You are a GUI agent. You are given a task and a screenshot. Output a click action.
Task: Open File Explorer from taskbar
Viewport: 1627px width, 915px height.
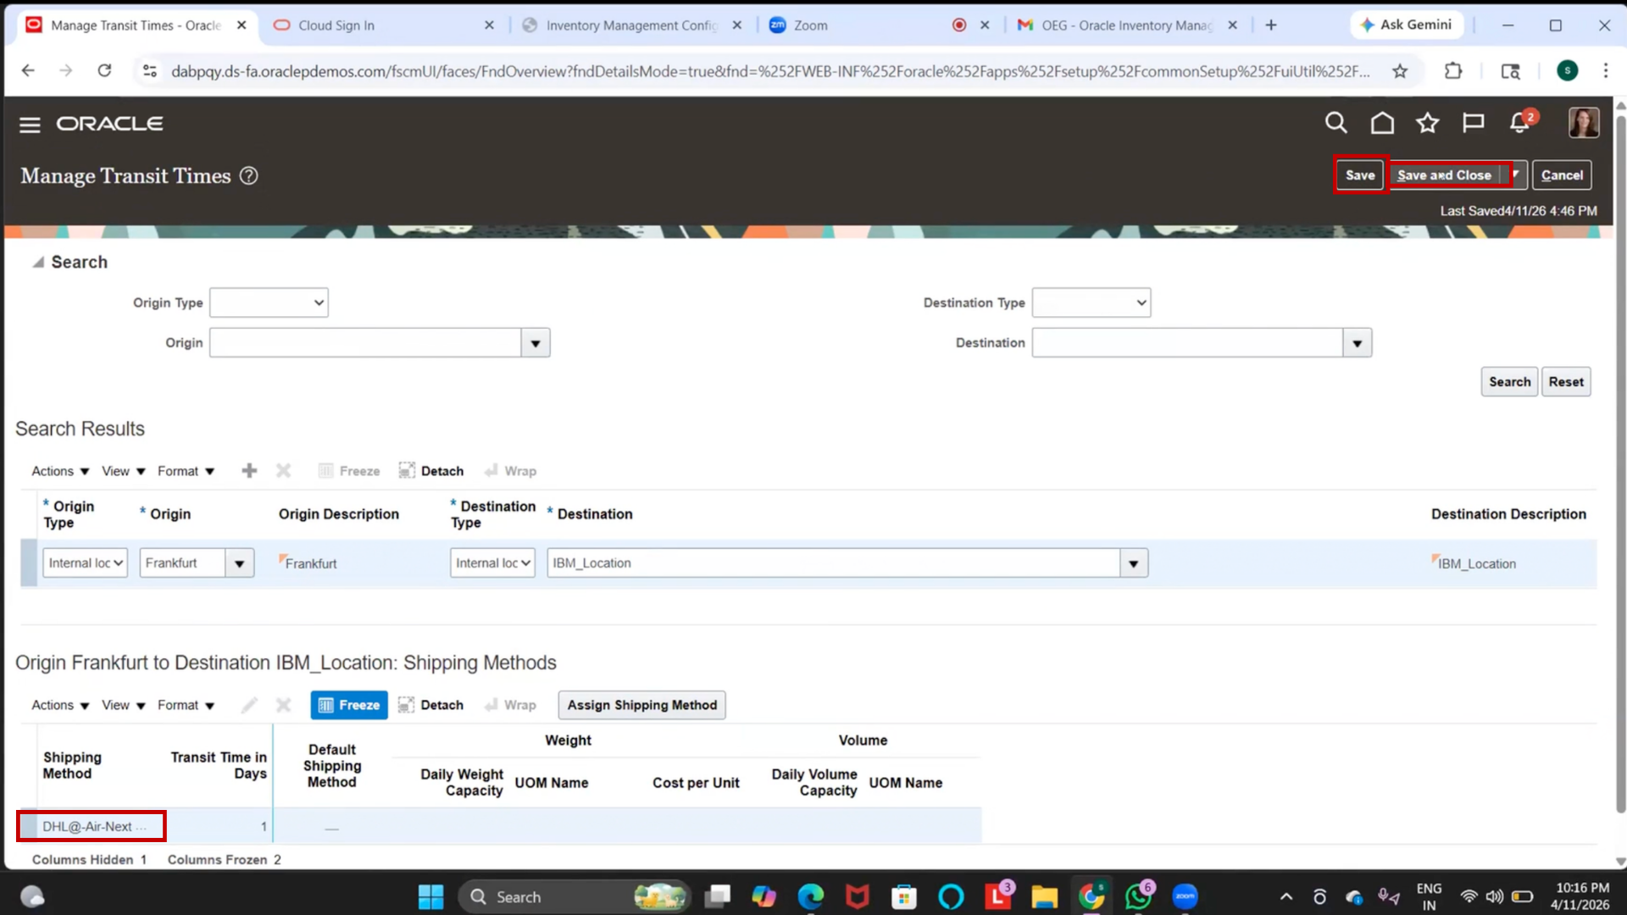point(1044,896)
